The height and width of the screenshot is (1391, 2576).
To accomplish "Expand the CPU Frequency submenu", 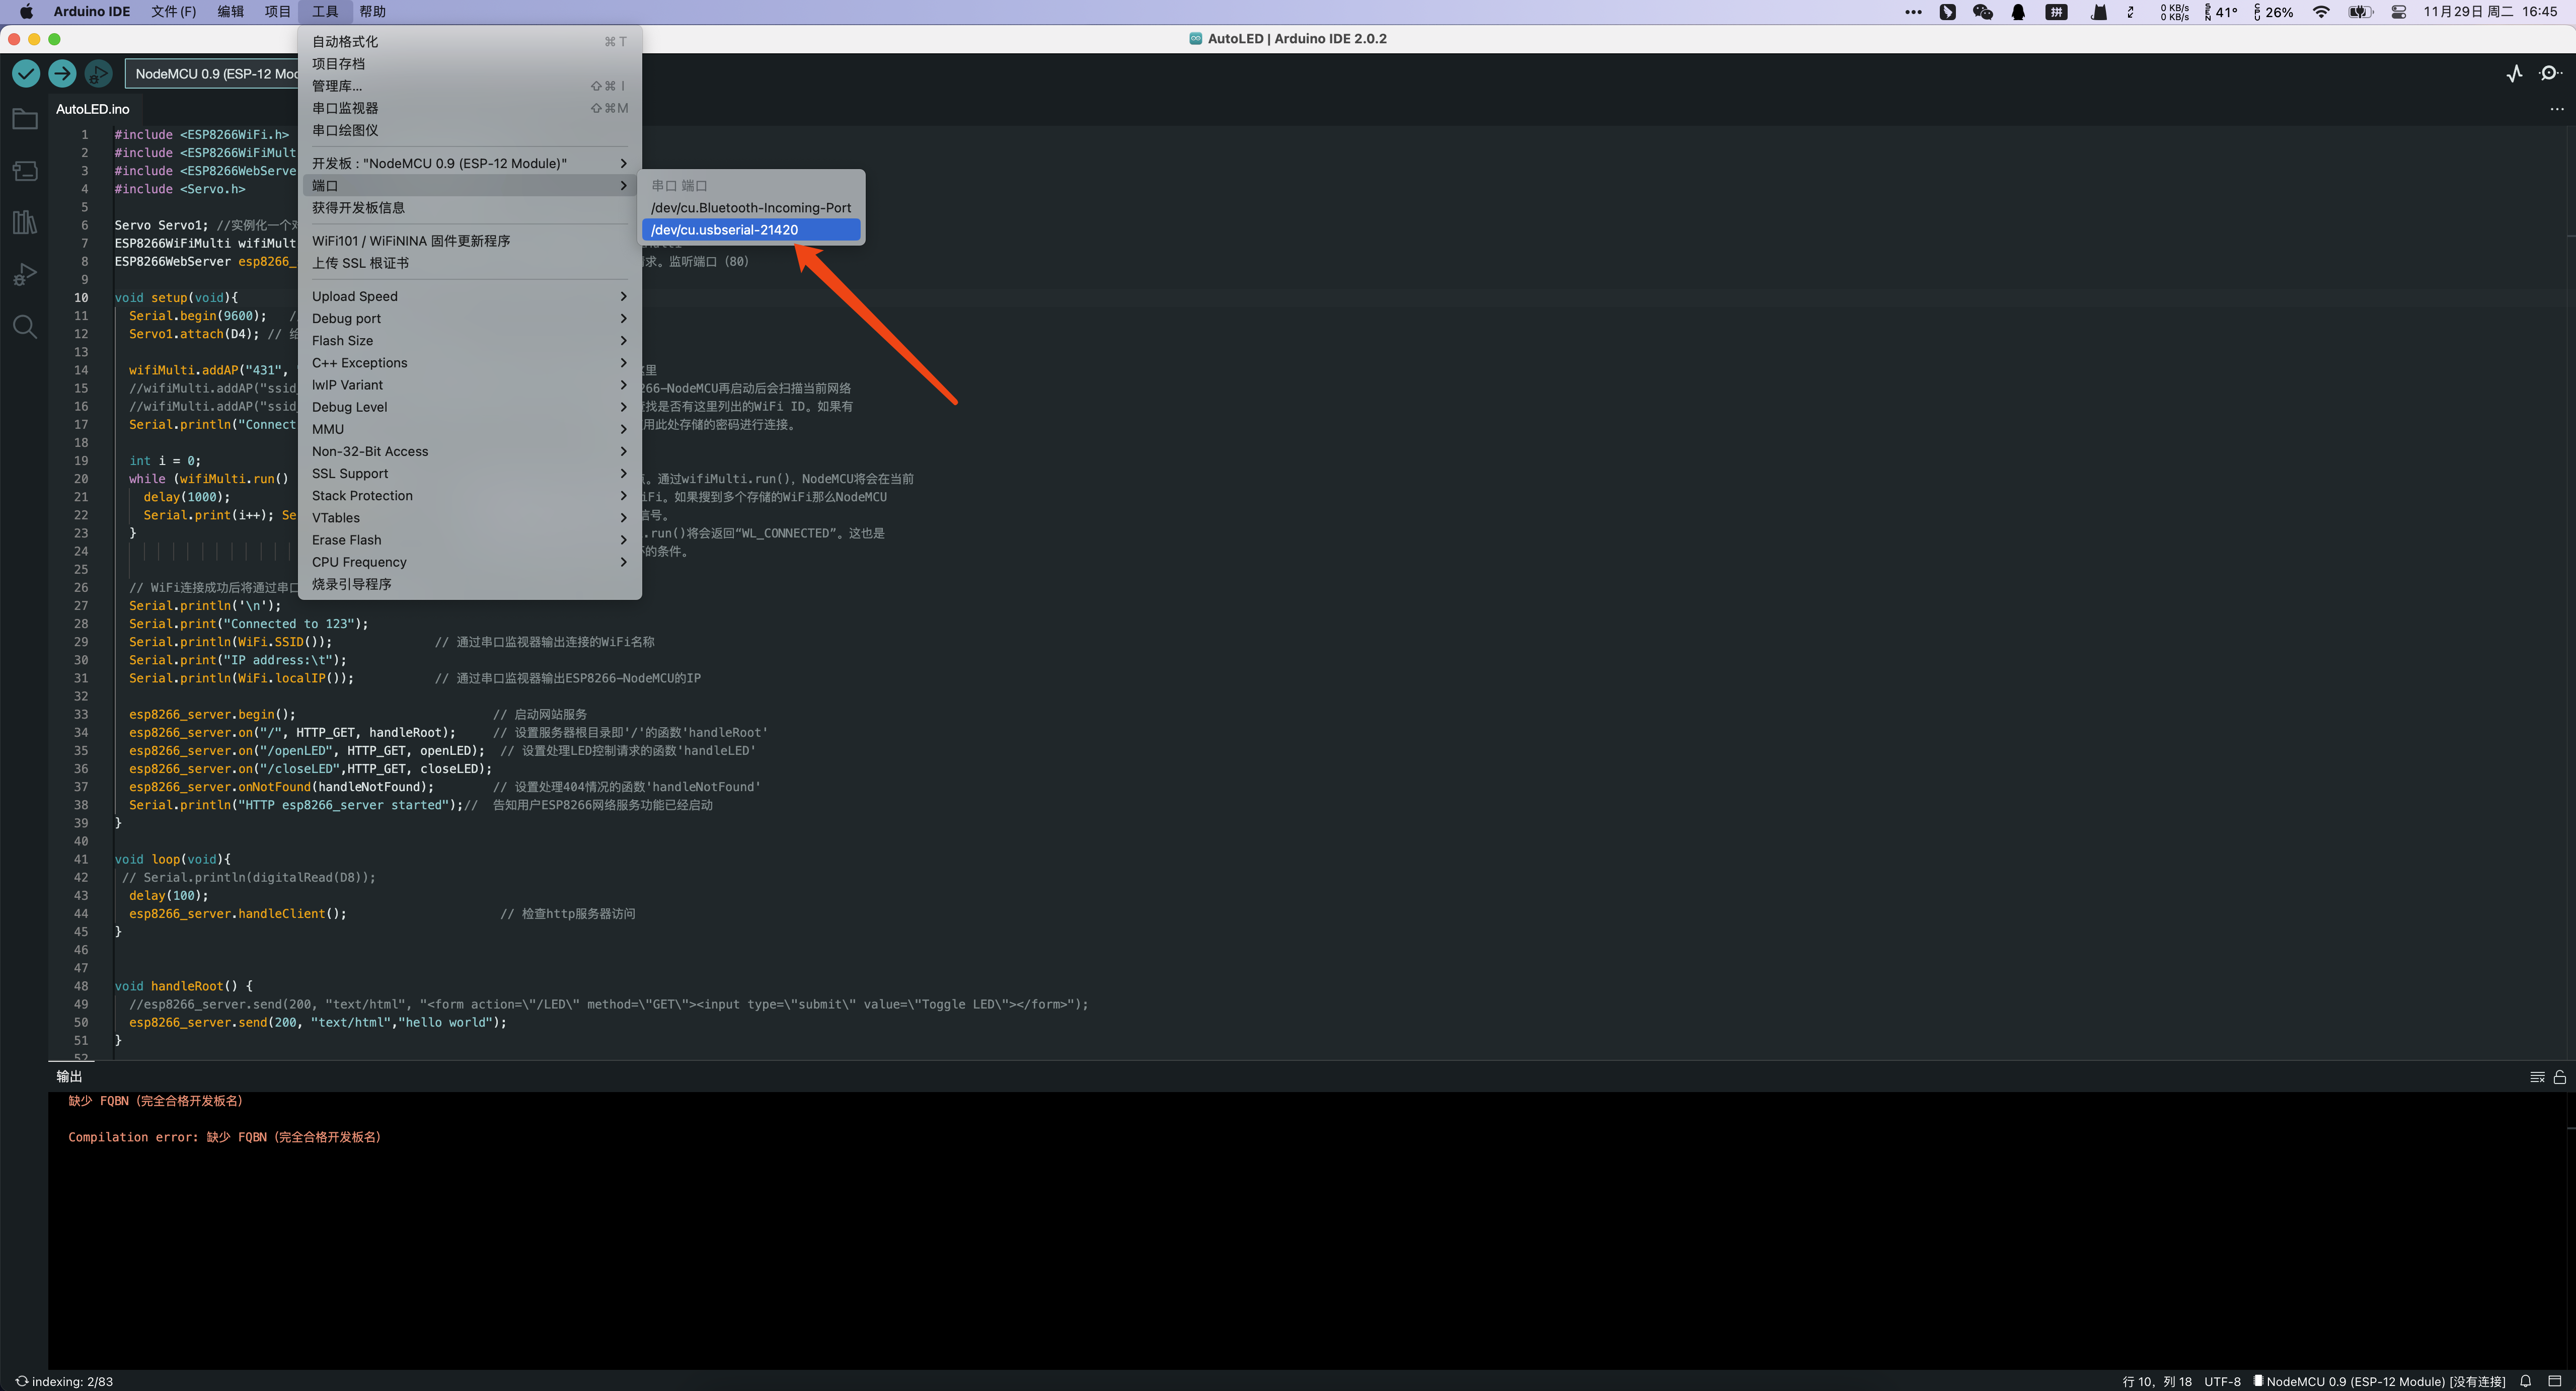I will (470, 562).
